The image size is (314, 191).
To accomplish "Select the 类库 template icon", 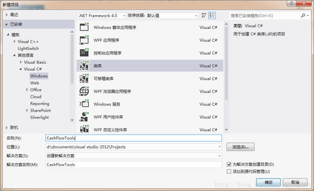I will tap(84, 66).
